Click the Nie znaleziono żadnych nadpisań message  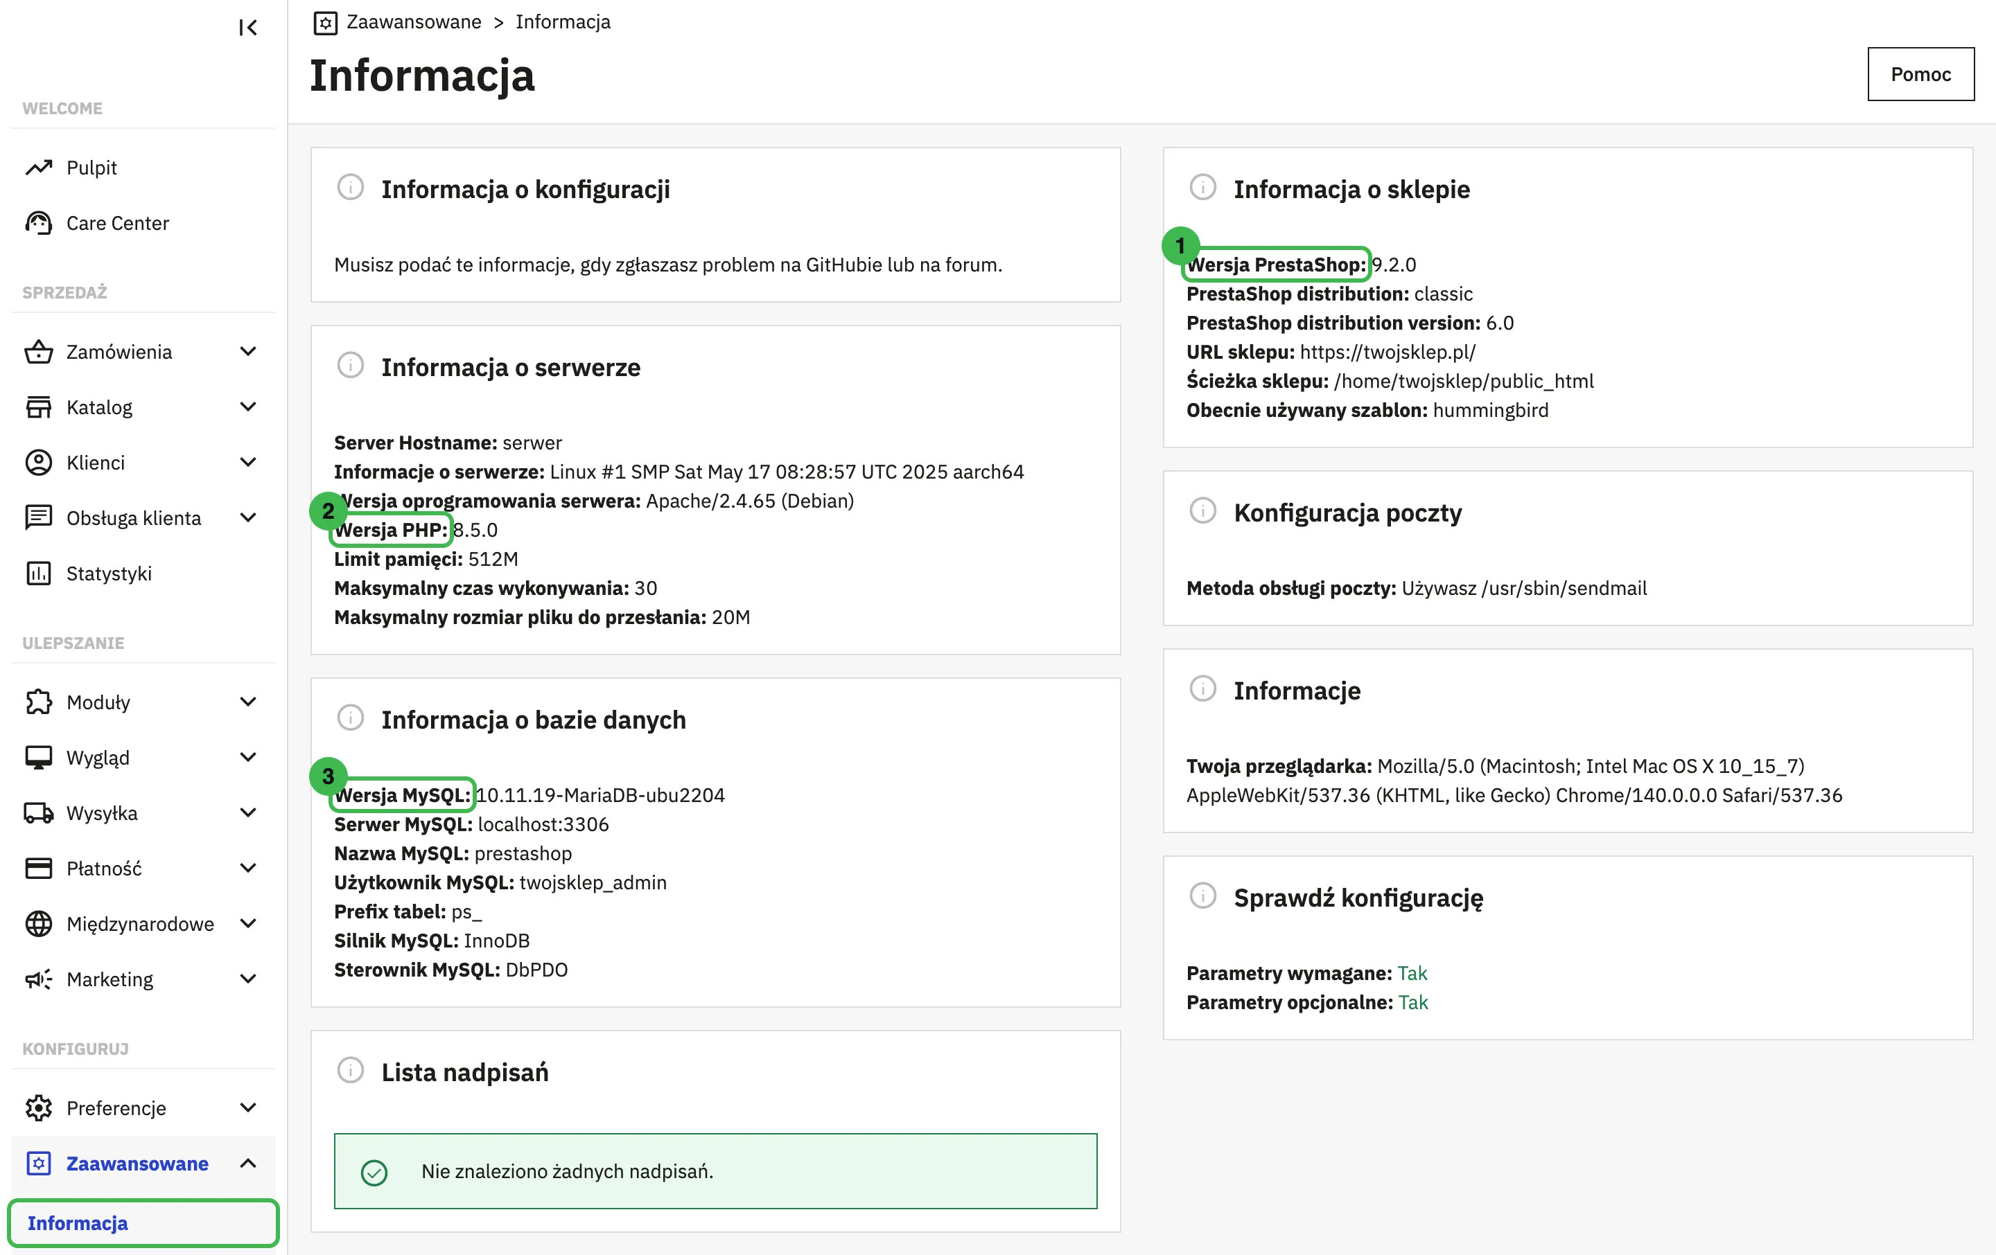coord(567,1171)
